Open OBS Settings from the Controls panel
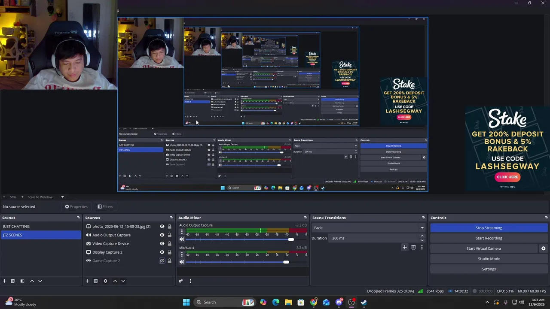Image resolution: width=550 pixels, height=309 pixels. click(489, 269)
